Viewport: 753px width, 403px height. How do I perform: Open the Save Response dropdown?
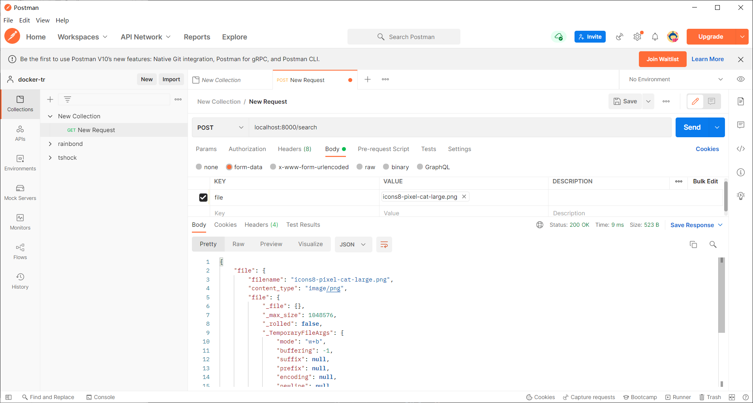click(697, 225)
